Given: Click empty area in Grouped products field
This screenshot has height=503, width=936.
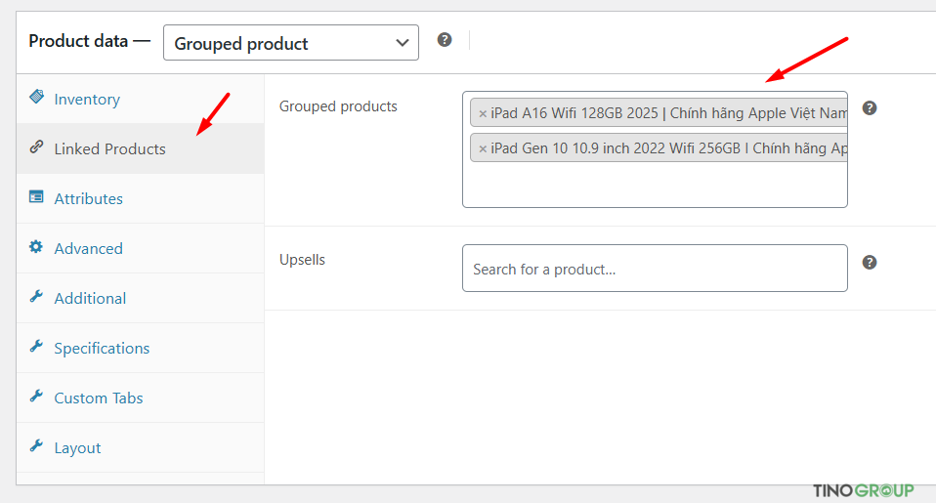Looking at the screenshot, I should 655,186.
